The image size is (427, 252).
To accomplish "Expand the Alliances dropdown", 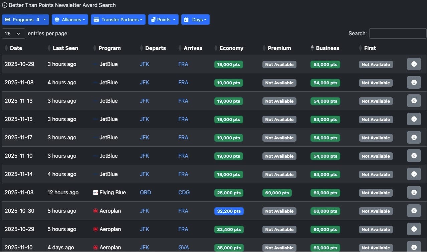I will point(70,20).
